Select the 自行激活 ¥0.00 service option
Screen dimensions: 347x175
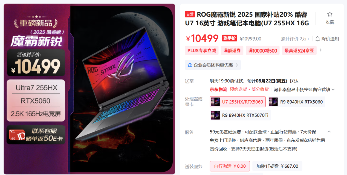[x=230, y=166]
